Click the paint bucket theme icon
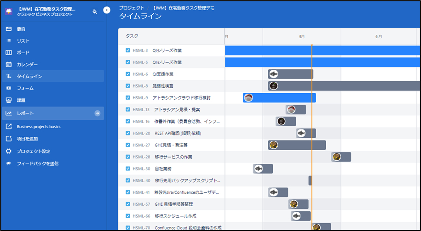 (94, 11)
